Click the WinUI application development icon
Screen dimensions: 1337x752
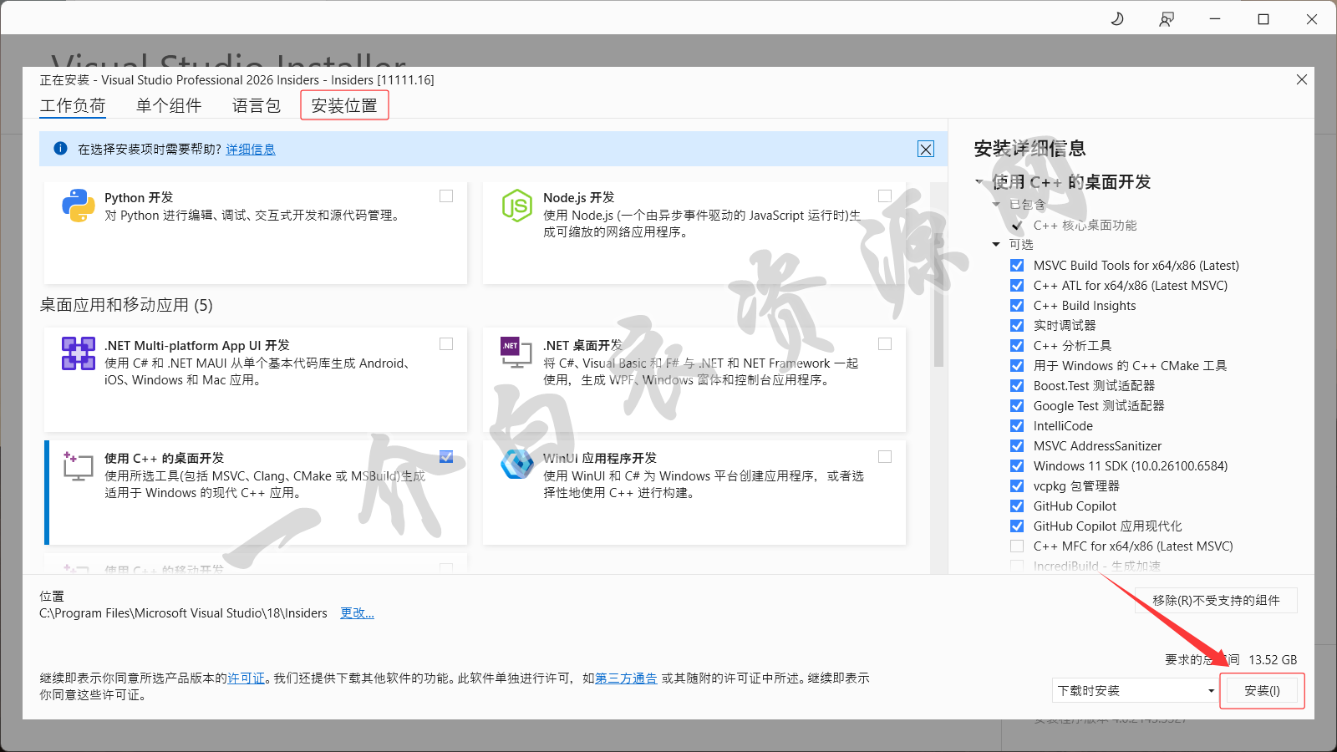pyautogui.click(x=516, y=464)
